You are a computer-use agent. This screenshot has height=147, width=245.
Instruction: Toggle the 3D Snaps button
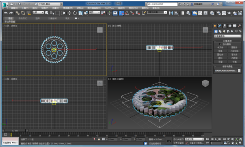(x=121, y=13)
